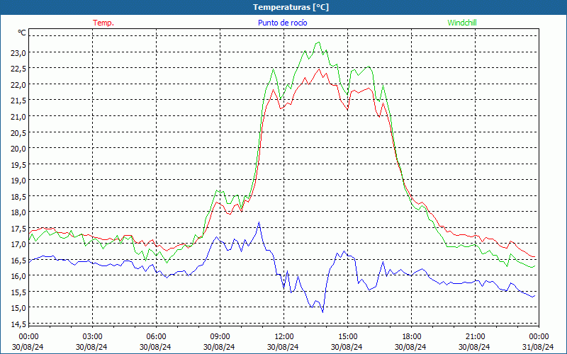Click the 16,0 y-axis value
The height and width of the screenshot is (354, 567).
(18, 276)
